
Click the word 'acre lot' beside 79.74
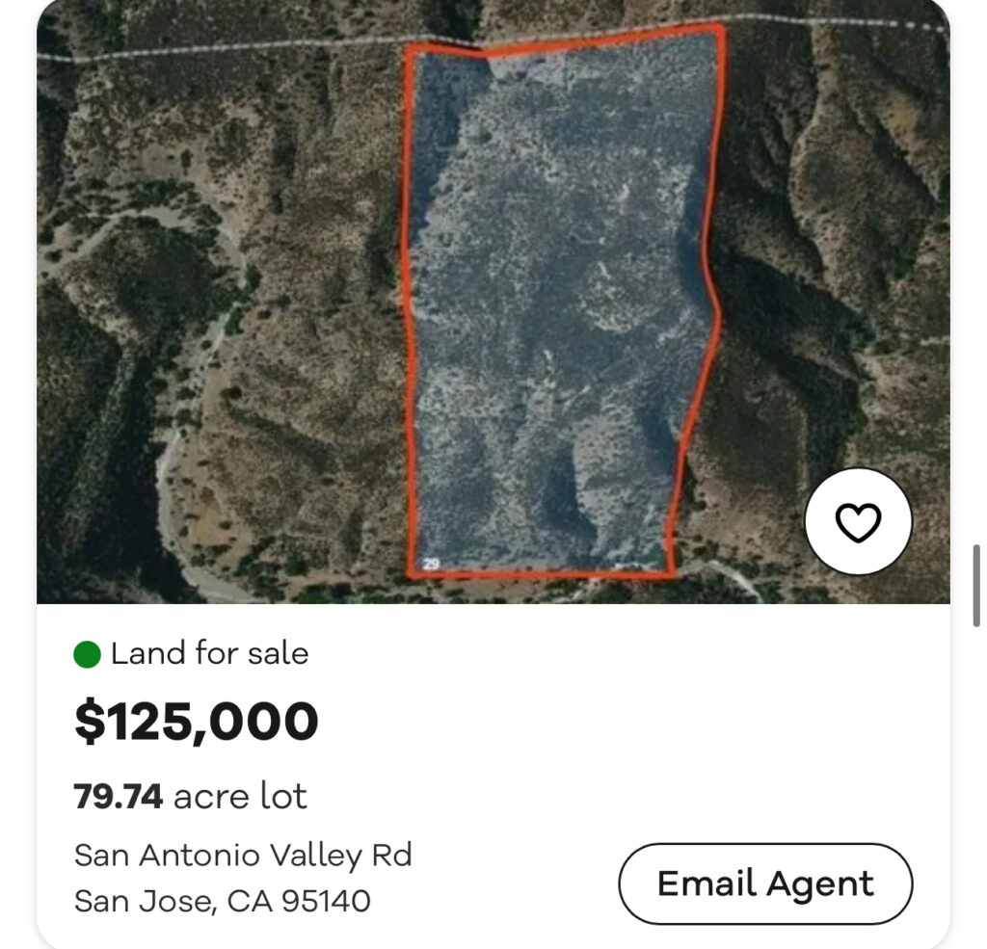(240, 797)
